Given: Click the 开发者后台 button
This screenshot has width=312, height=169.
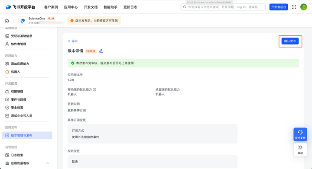Looking at the screenshot, I should [x=279, y=7].
